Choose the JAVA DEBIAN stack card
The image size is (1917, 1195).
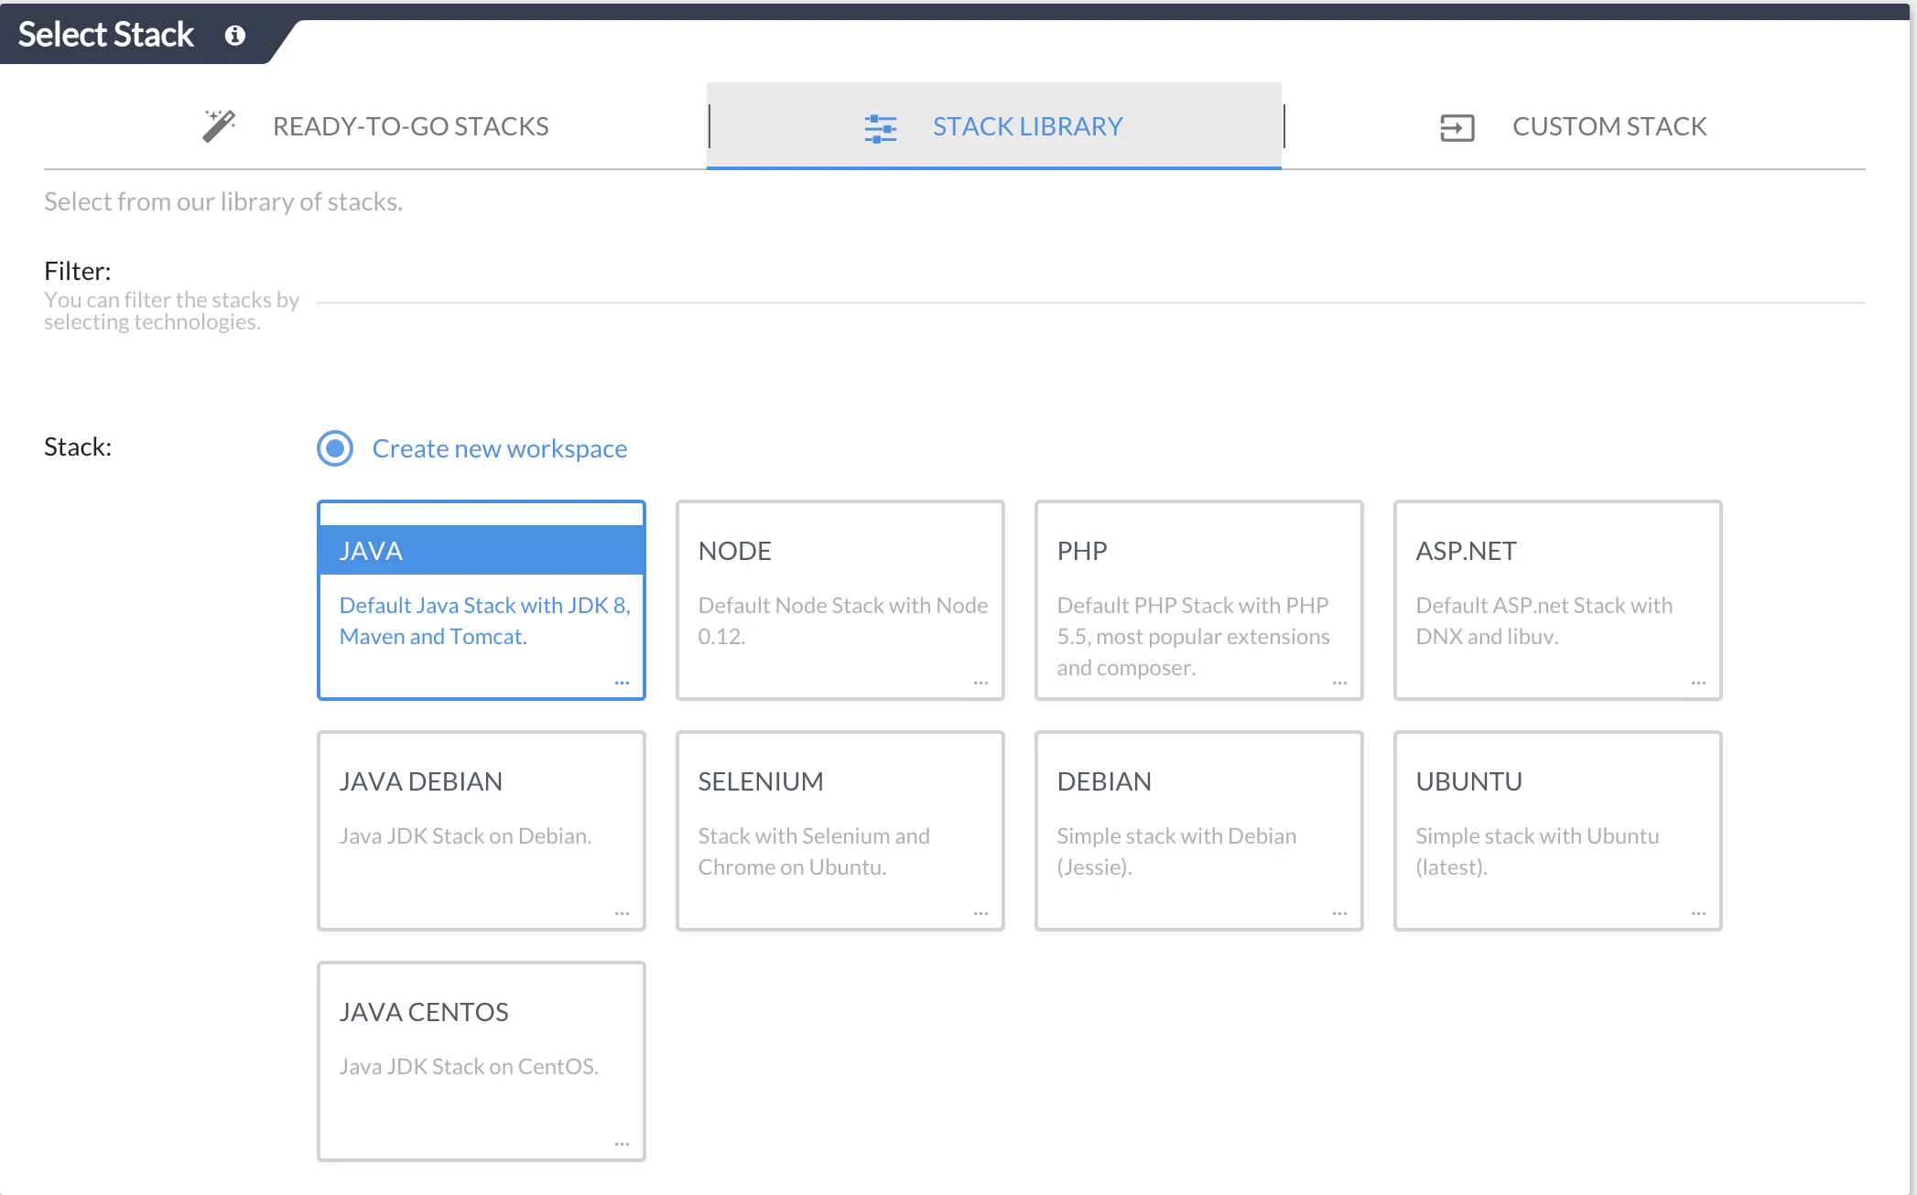(x=482, y=831)
